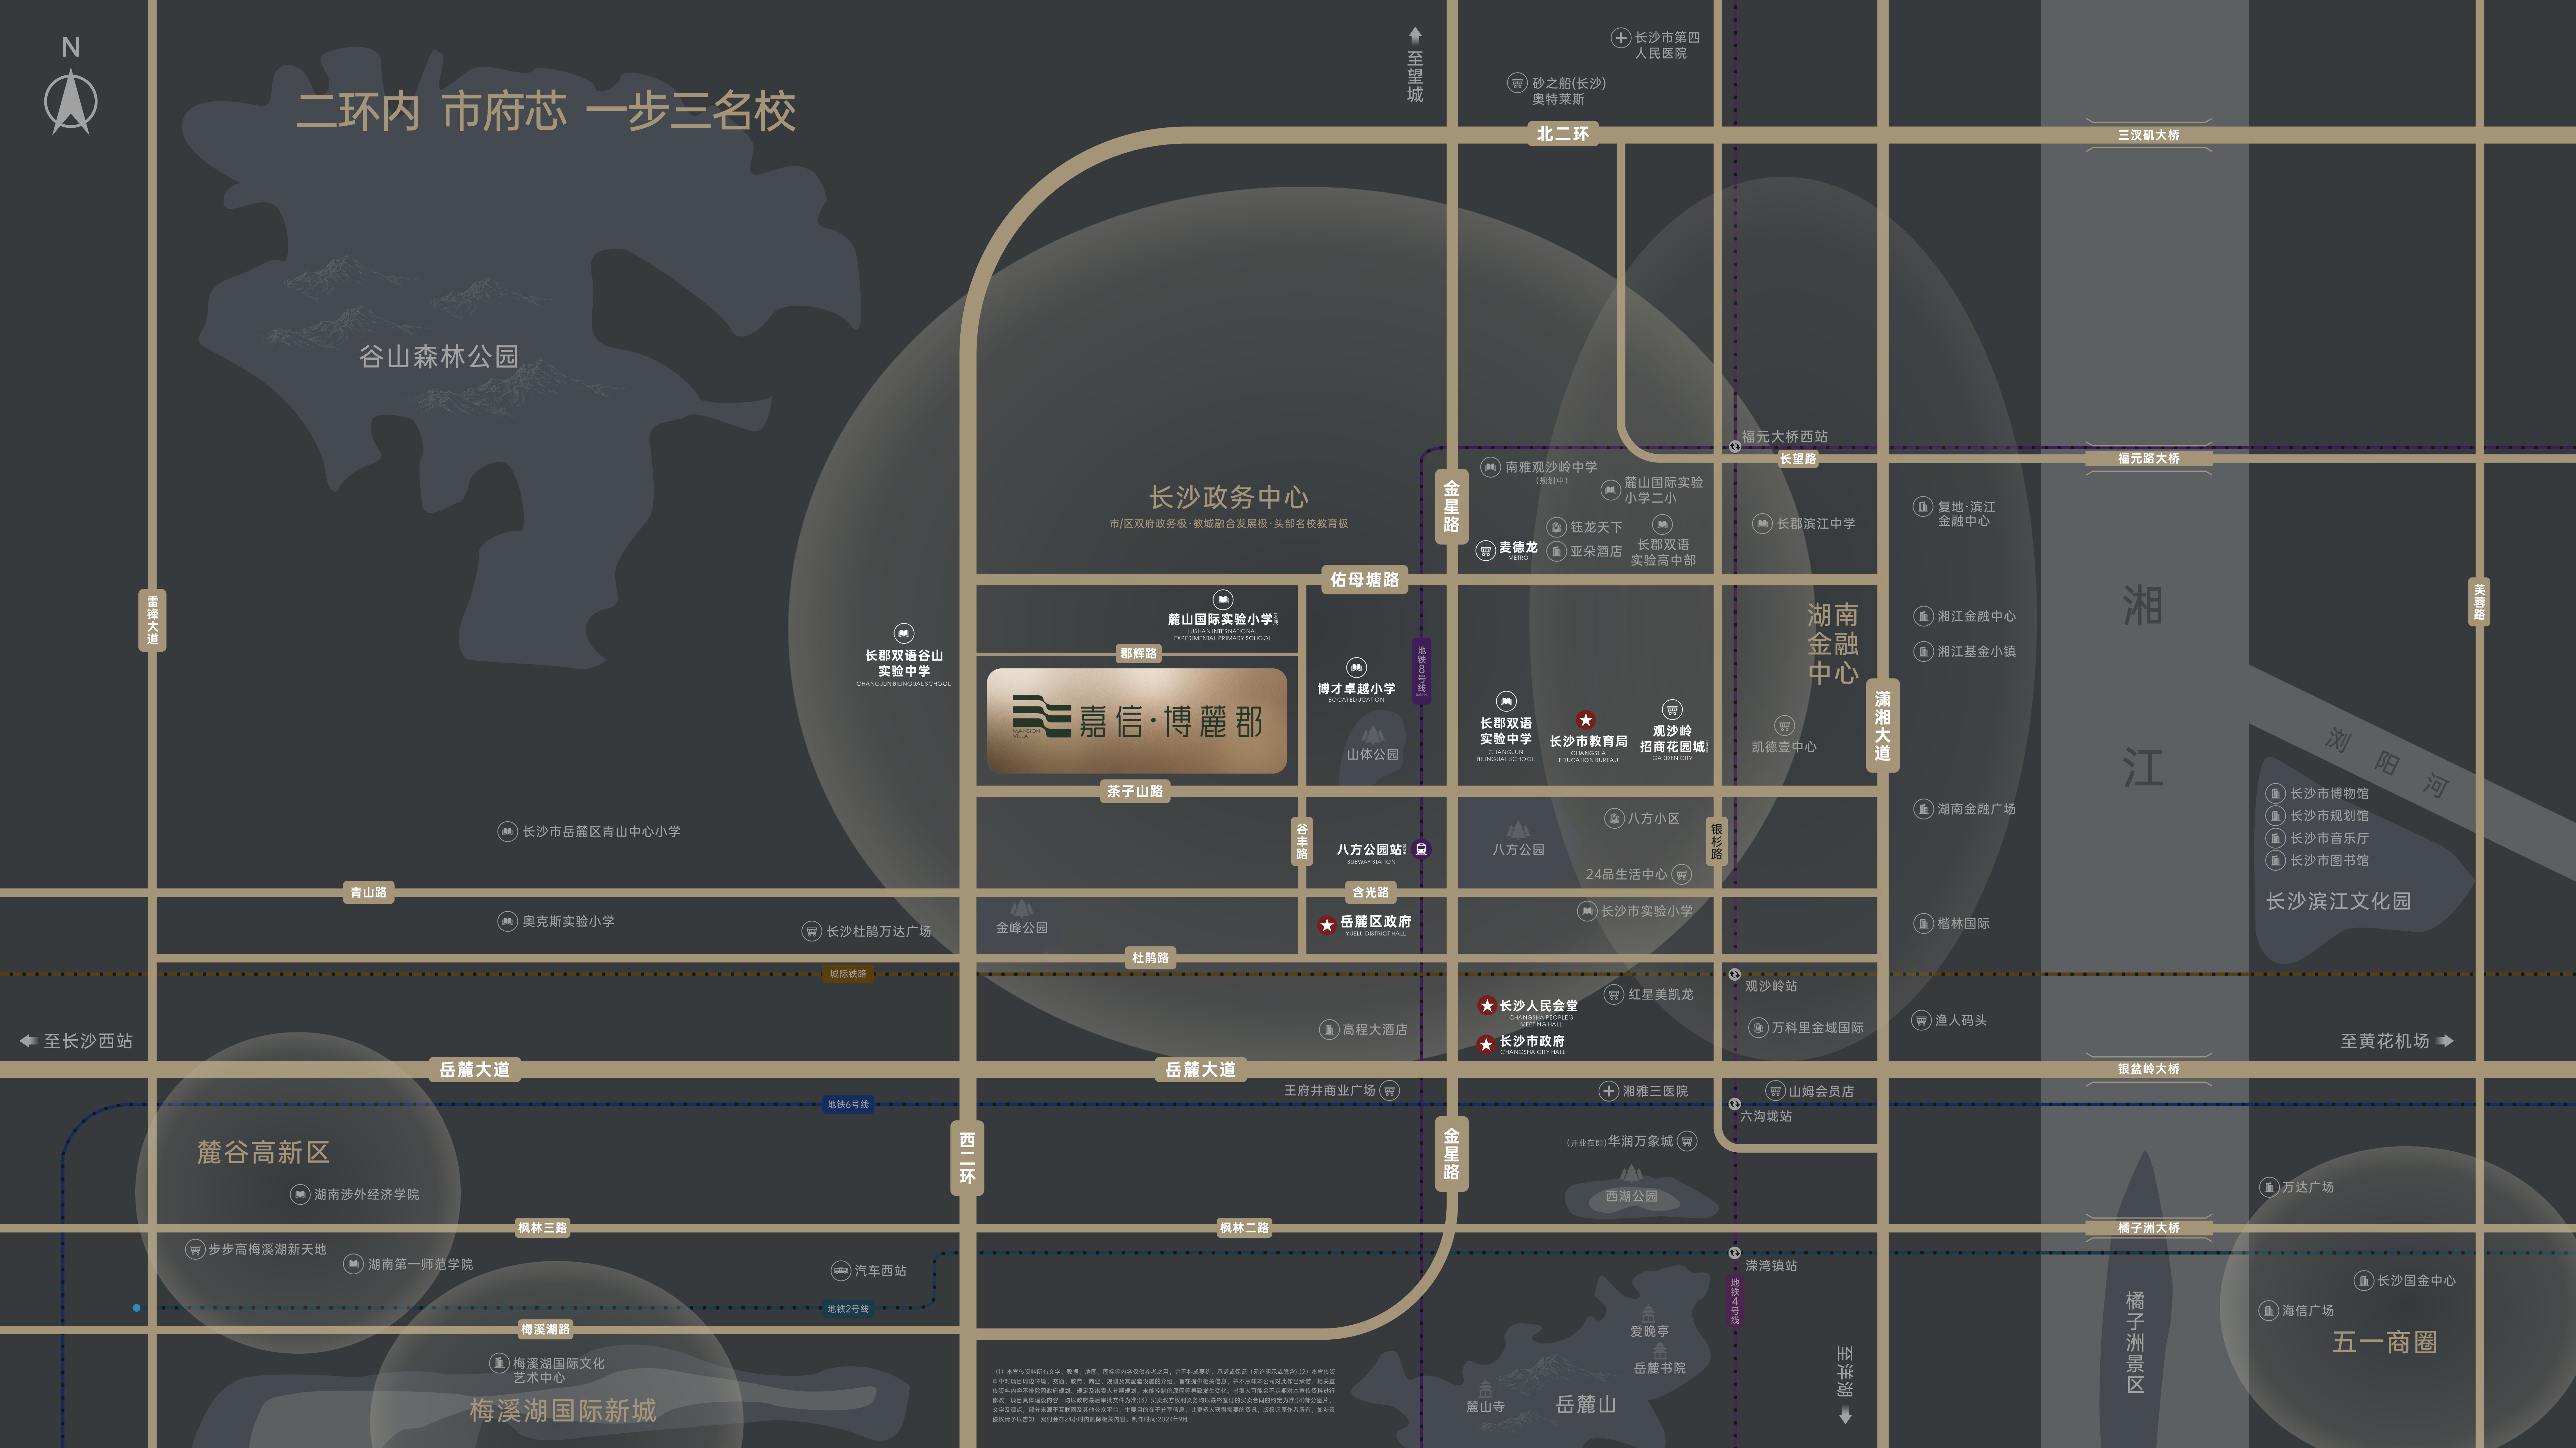Viewport: 2576px width, 1448px height.
Task: Click the headline 二环内 市府芯 一步三名校
Action: click(x=546, y=111)
